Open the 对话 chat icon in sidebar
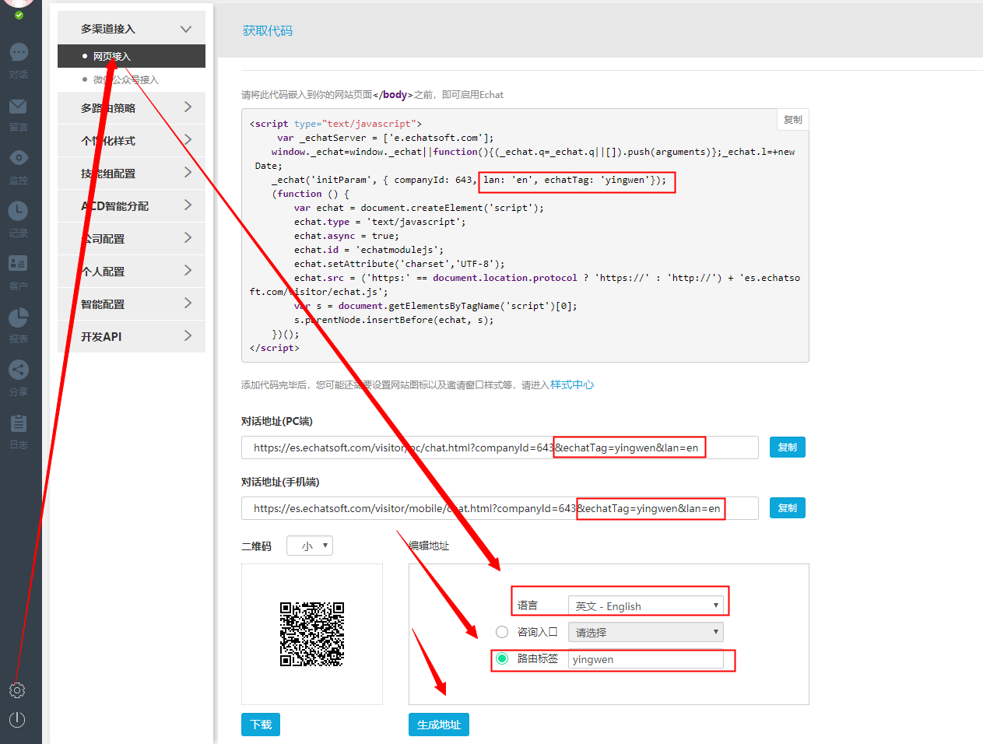 coord(19,52)
